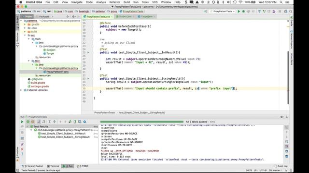
Task: Collapse the src folder
Action: coord(25,35)
